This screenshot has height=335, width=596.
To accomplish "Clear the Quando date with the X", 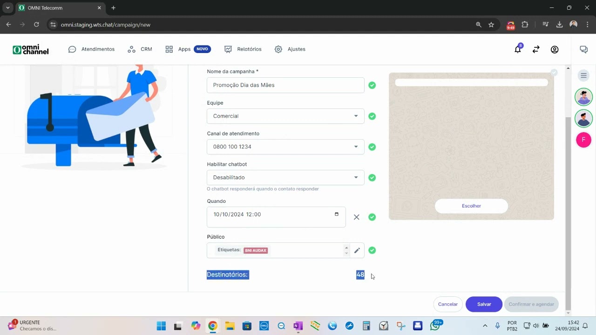I will [x=357, y=217].
